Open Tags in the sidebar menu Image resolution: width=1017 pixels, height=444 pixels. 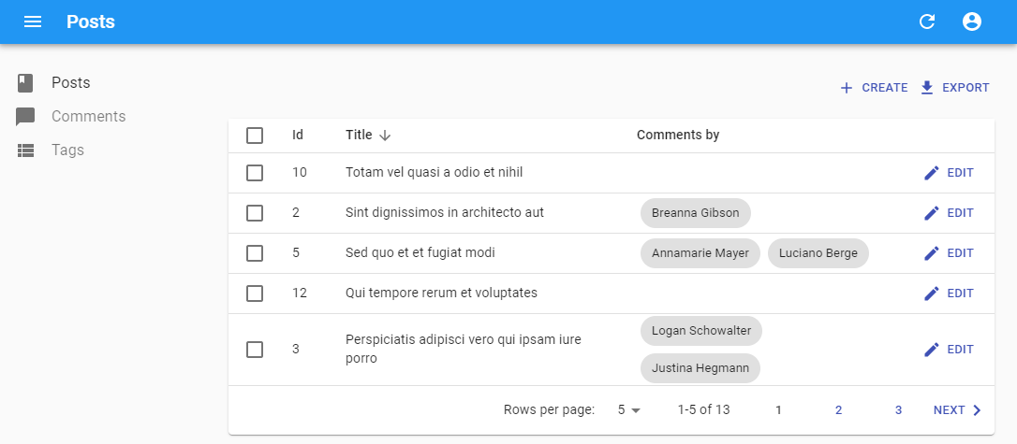click(x=67, y=150)
